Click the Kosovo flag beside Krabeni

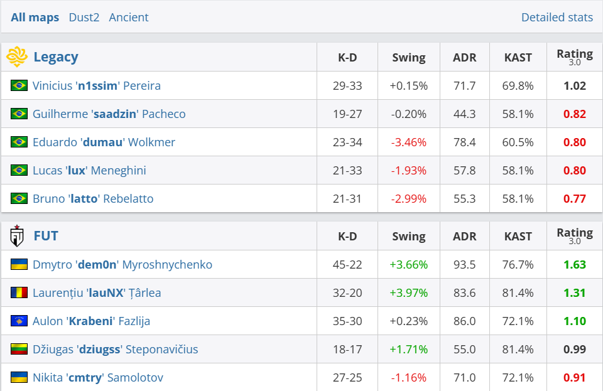tap(19, 321)
